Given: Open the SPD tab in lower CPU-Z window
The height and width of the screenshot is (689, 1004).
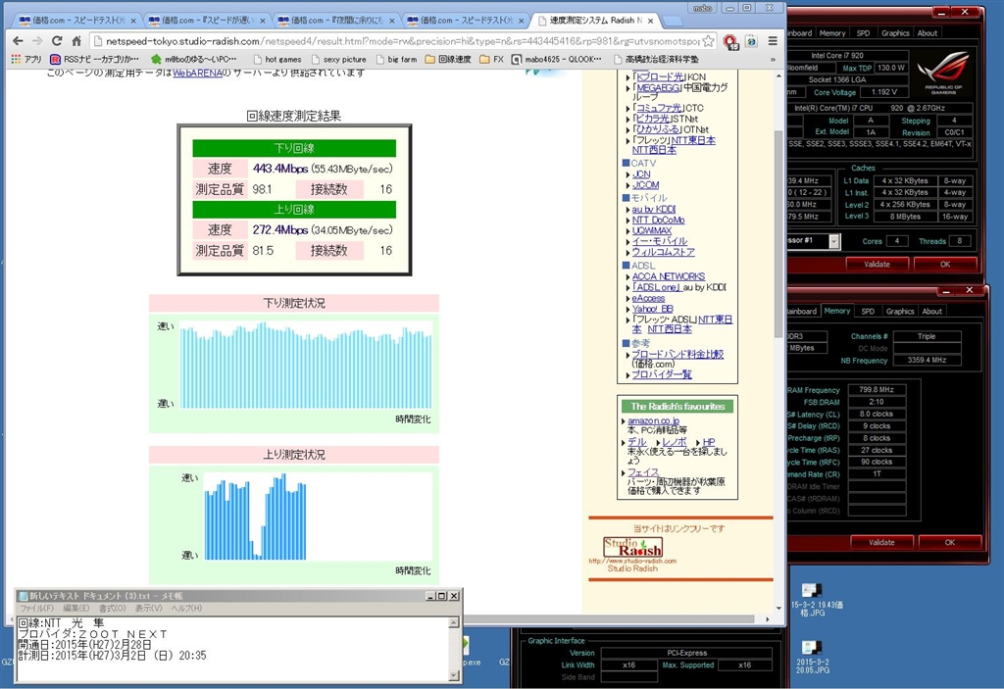Looking at the screenshot, I should point(868,312).
